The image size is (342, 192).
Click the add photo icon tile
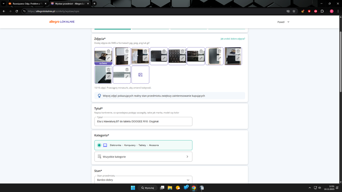(140, 74)
